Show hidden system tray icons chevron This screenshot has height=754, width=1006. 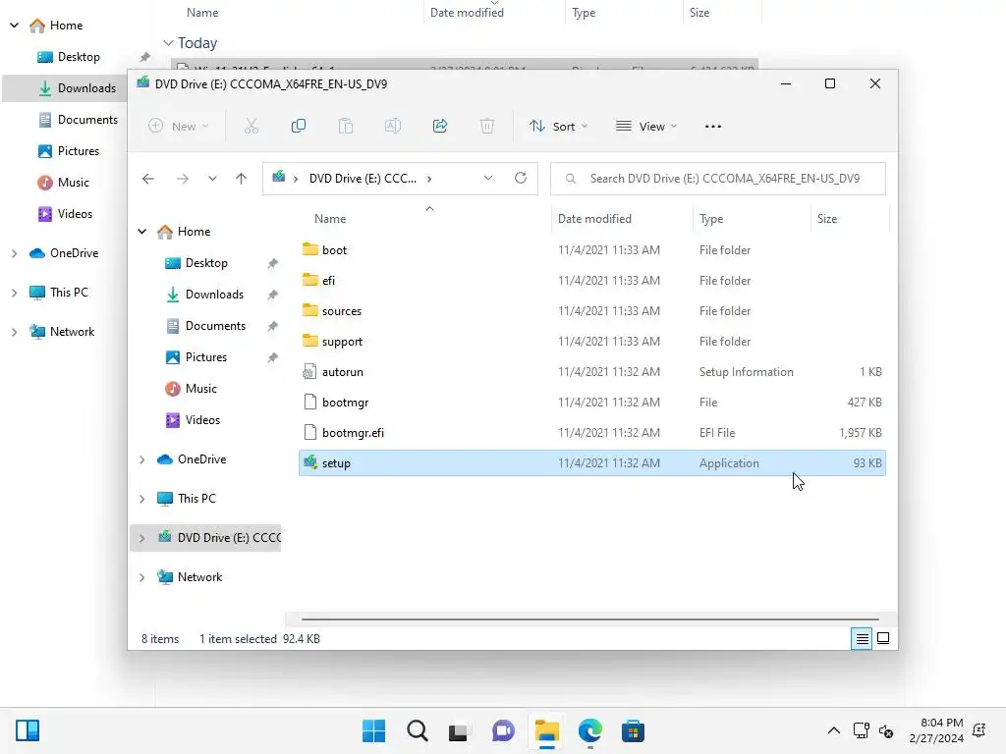click(x=833, y=730)
